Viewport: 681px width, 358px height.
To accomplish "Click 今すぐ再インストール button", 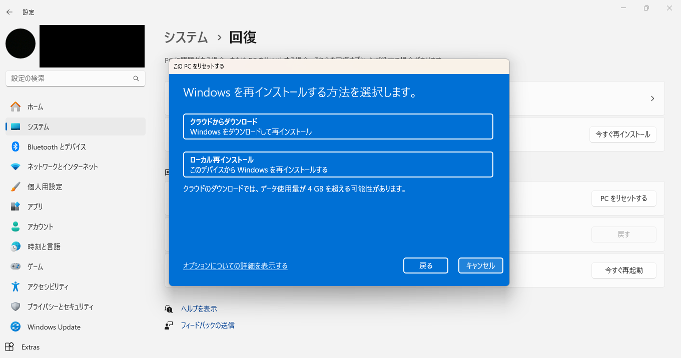I will coord(623,134).
